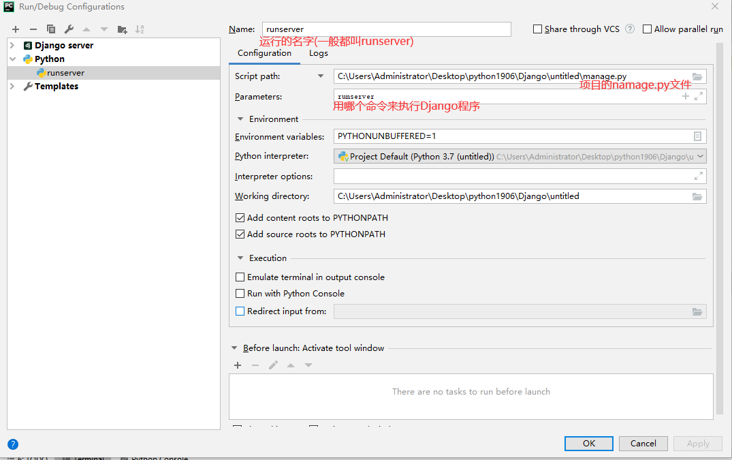Screen dimensions: 732x460
Task: Close the Run/Debug Configurations dialog
Action: click(x=715, y=7)
